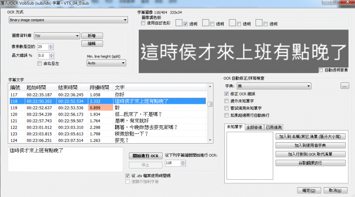The width and height of the screenshot is (355, 197).
Task: Check the fourth 透明 checkbox
Action: [x=266, y=24]
